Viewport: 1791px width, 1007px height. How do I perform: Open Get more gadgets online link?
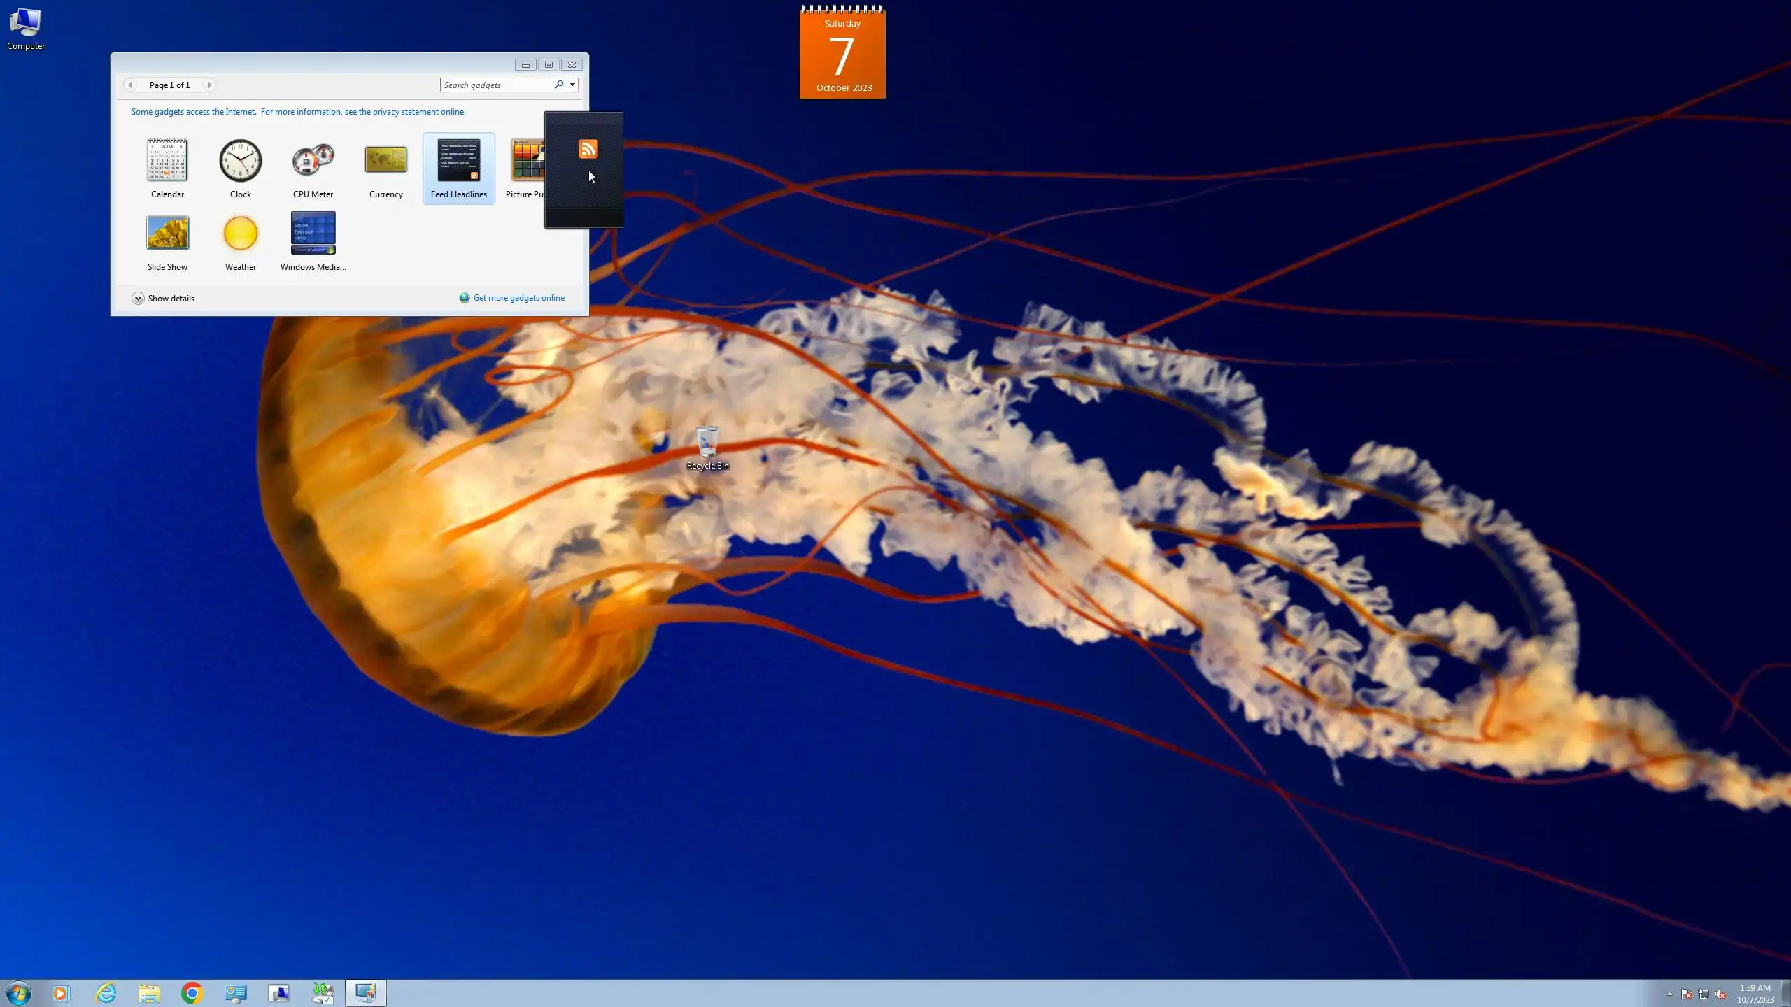tap(518, 298)
